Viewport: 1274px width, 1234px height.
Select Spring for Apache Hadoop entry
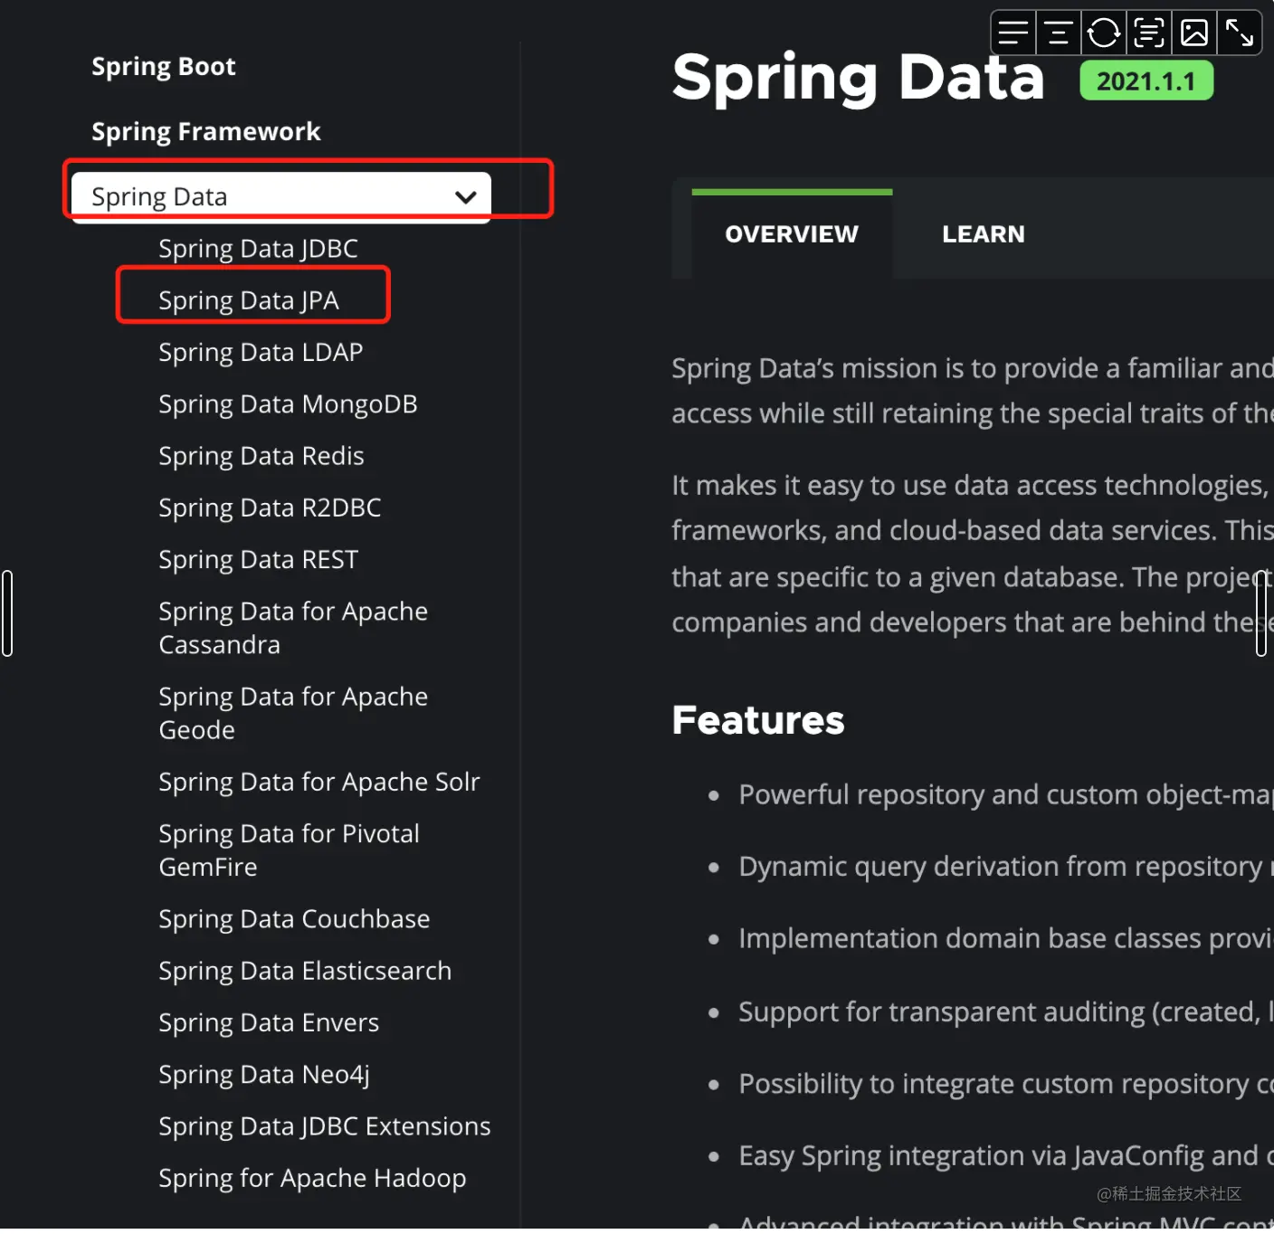(311, 1178)
